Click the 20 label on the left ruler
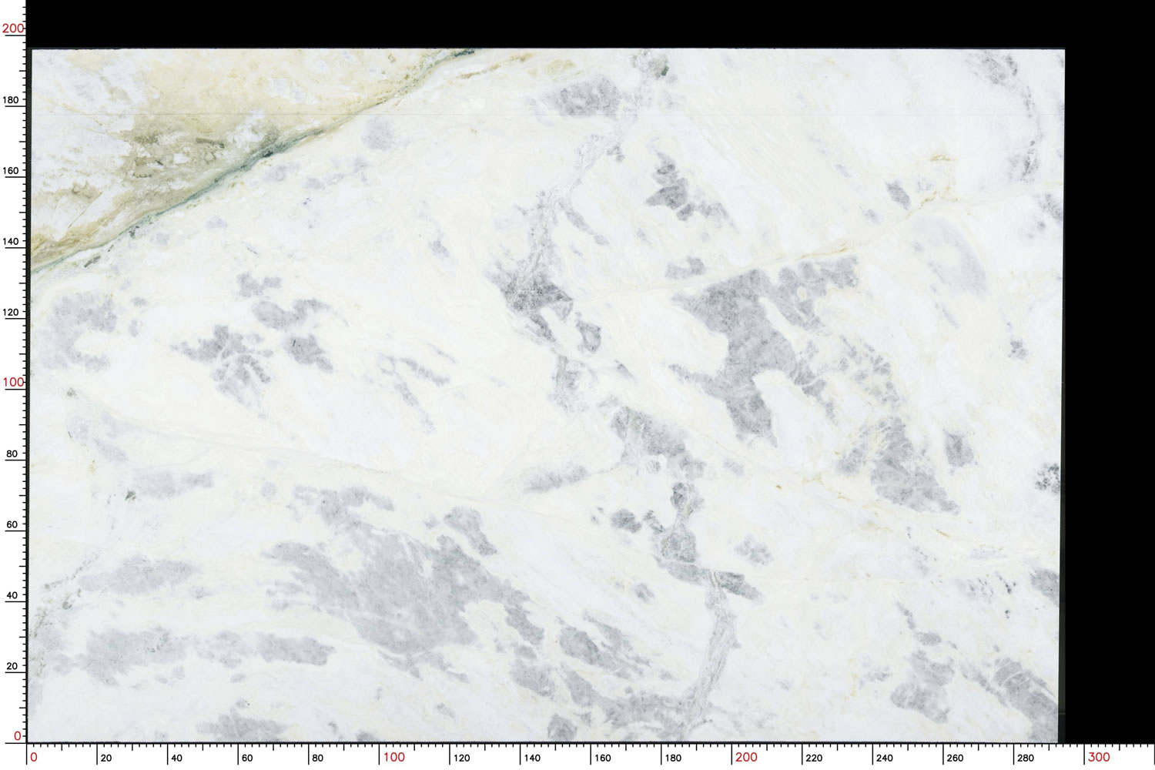The image size is (1155, 770). [12, 666]
